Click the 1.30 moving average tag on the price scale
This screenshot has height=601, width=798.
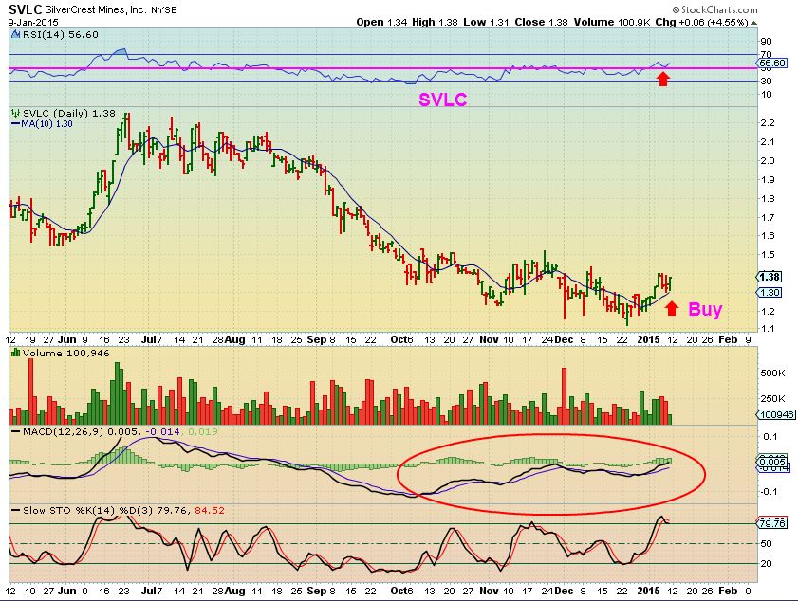770,292
